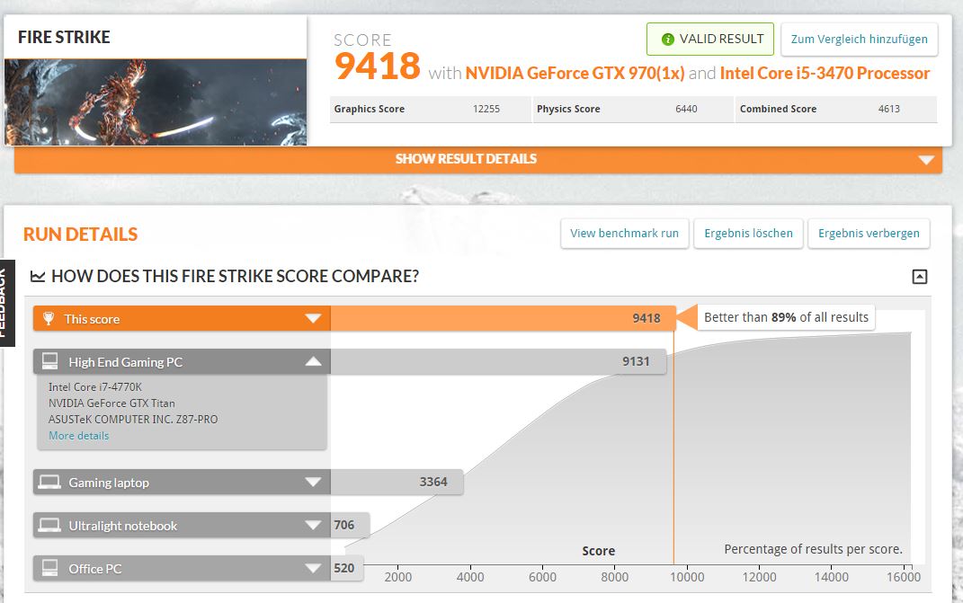This screenshot has height=603, width=963.
Task: Click the Gaming laptop score 3364
Action: coord(433,482)
